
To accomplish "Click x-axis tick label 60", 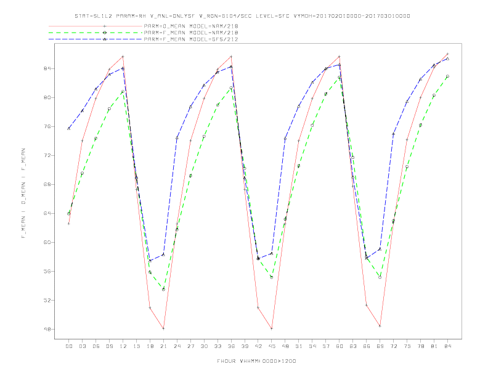I will pyautogui.click(x=340, y=346).
